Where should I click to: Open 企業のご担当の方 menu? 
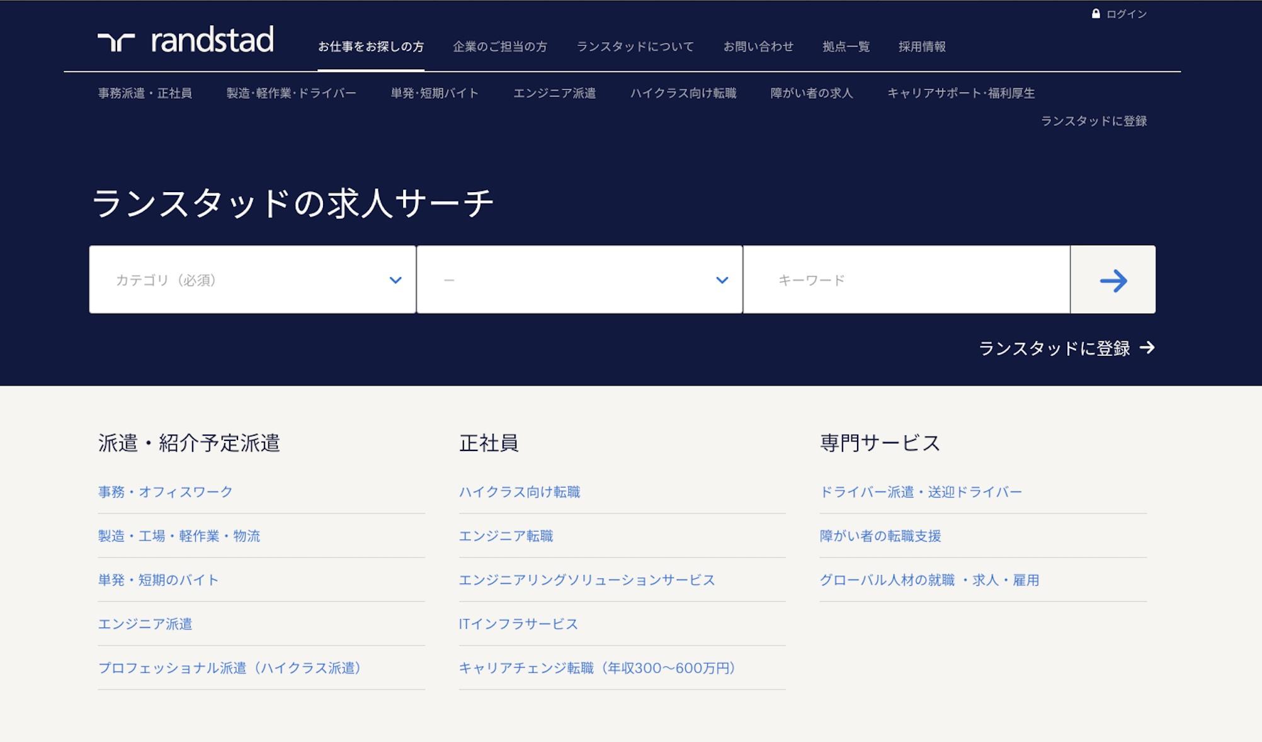(x=500, y=47)
